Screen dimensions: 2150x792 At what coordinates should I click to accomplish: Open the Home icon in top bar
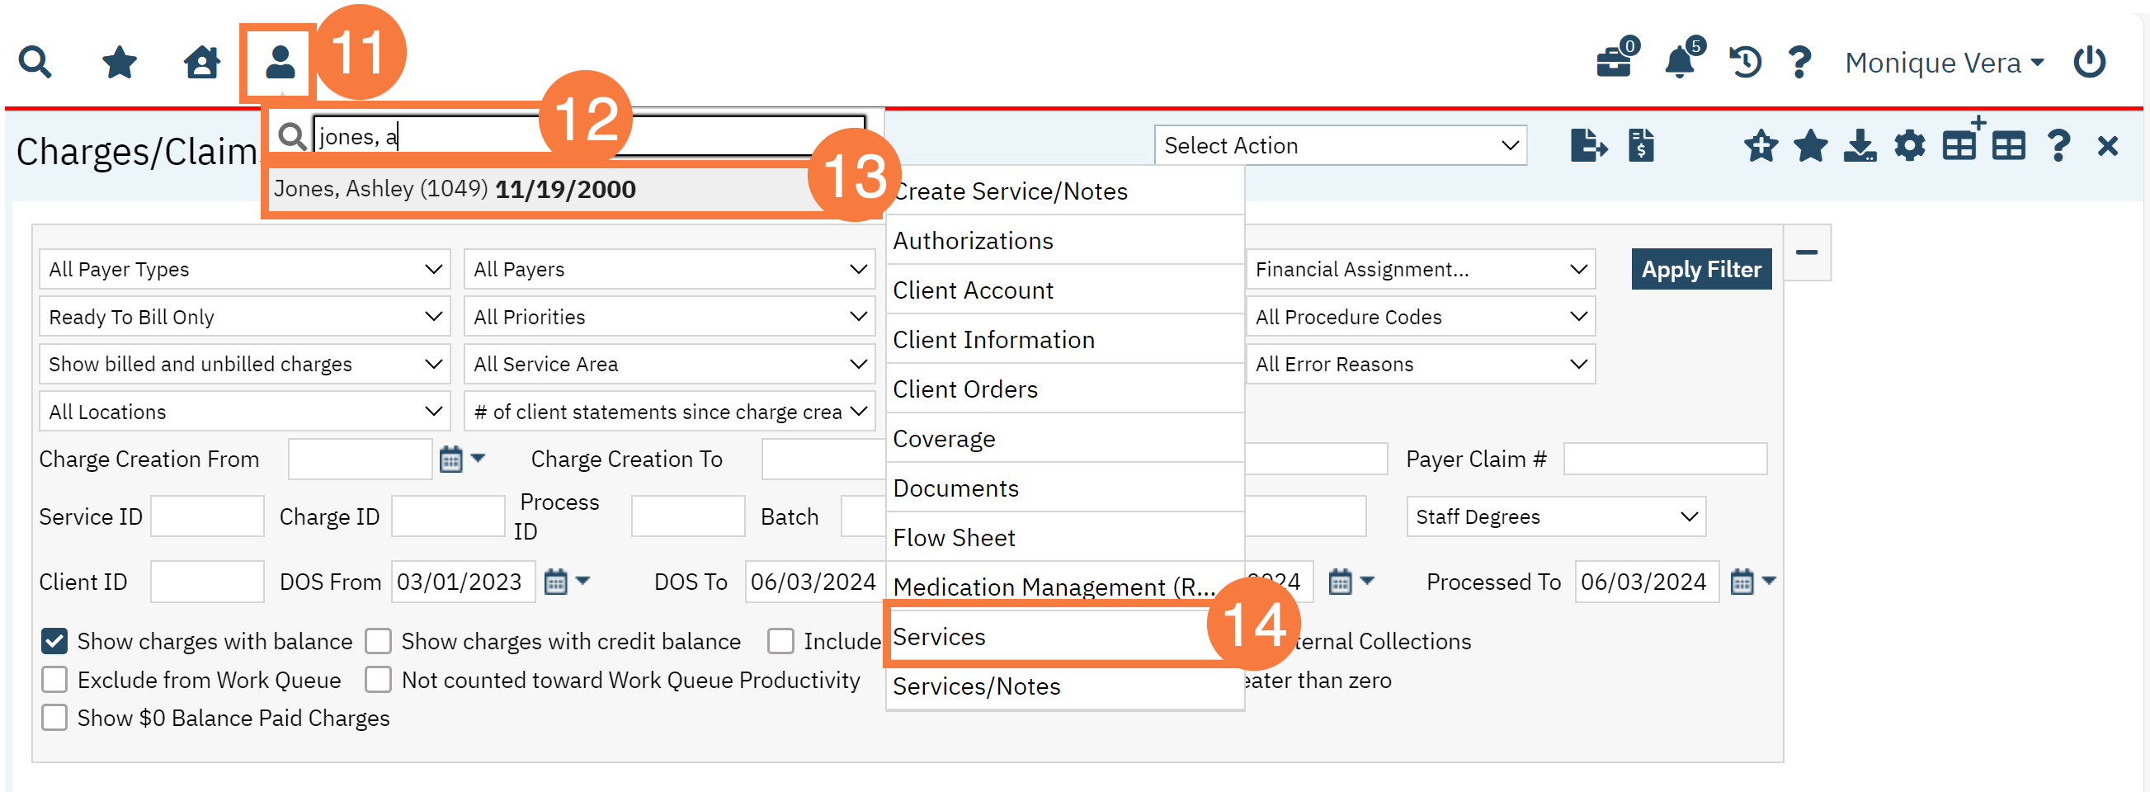click(201, 63)
